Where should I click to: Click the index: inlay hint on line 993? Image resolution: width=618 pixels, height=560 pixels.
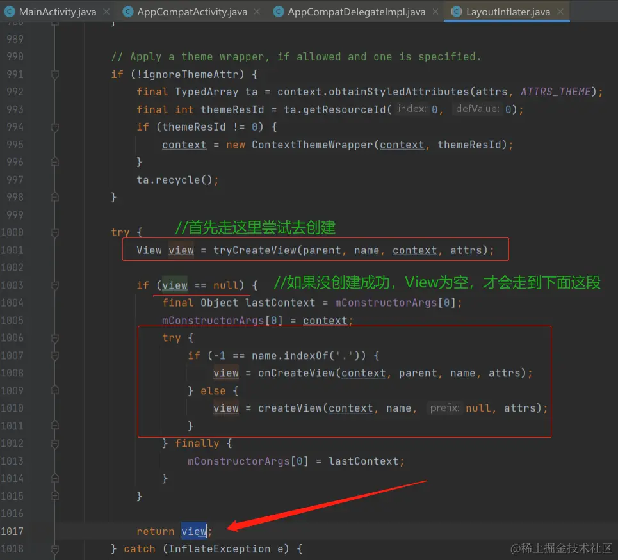point(412,109)
